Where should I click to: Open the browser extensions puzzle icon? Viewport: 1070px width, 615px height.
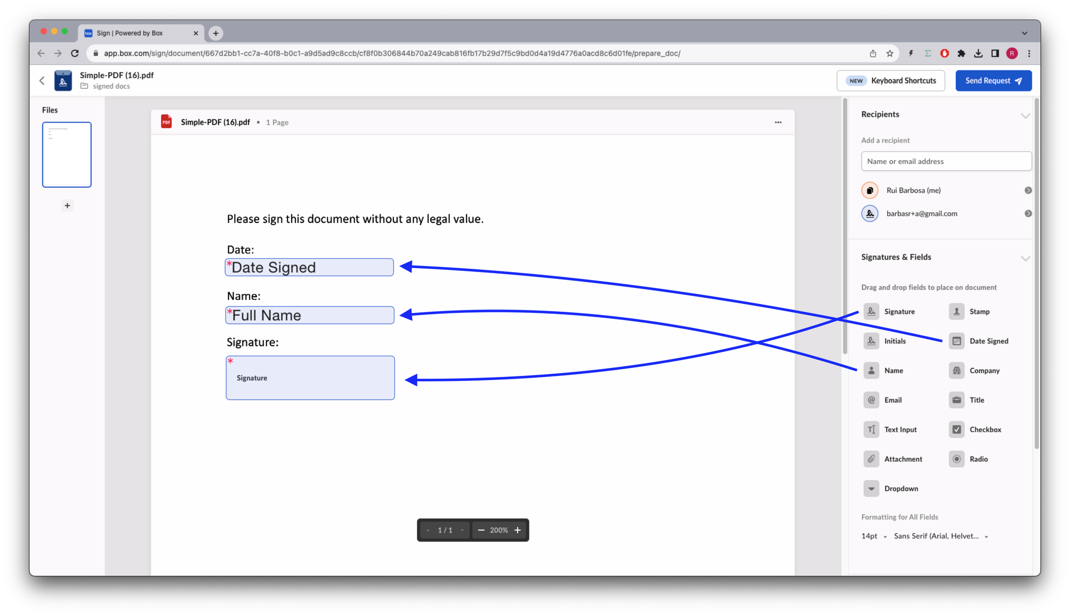click(961, 54)
